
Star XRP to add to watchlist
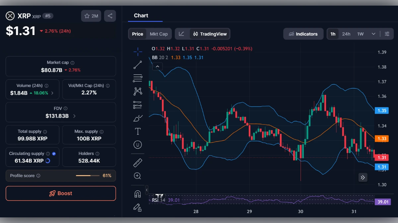tap(87, 16)
